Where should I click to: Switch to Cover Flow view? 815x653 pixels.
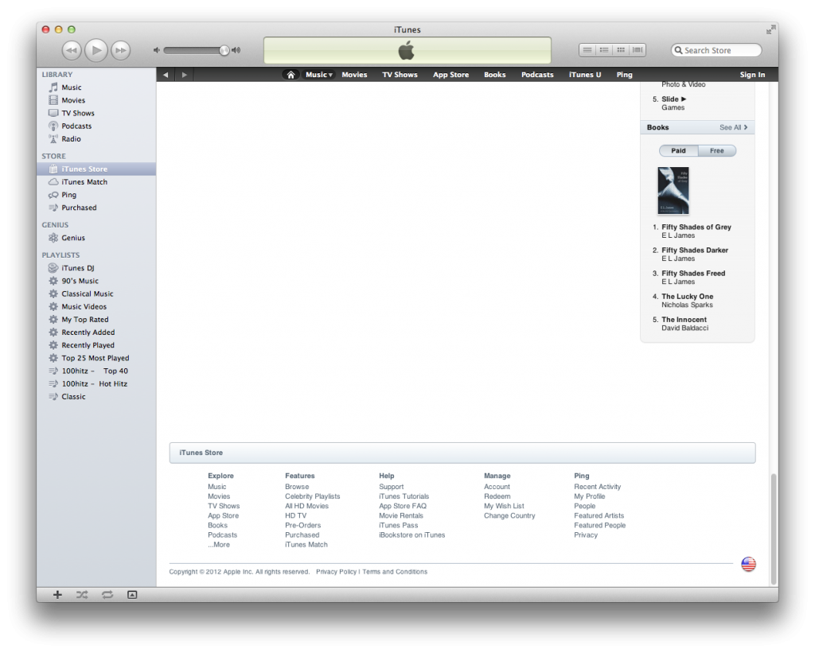pos(638,50)
